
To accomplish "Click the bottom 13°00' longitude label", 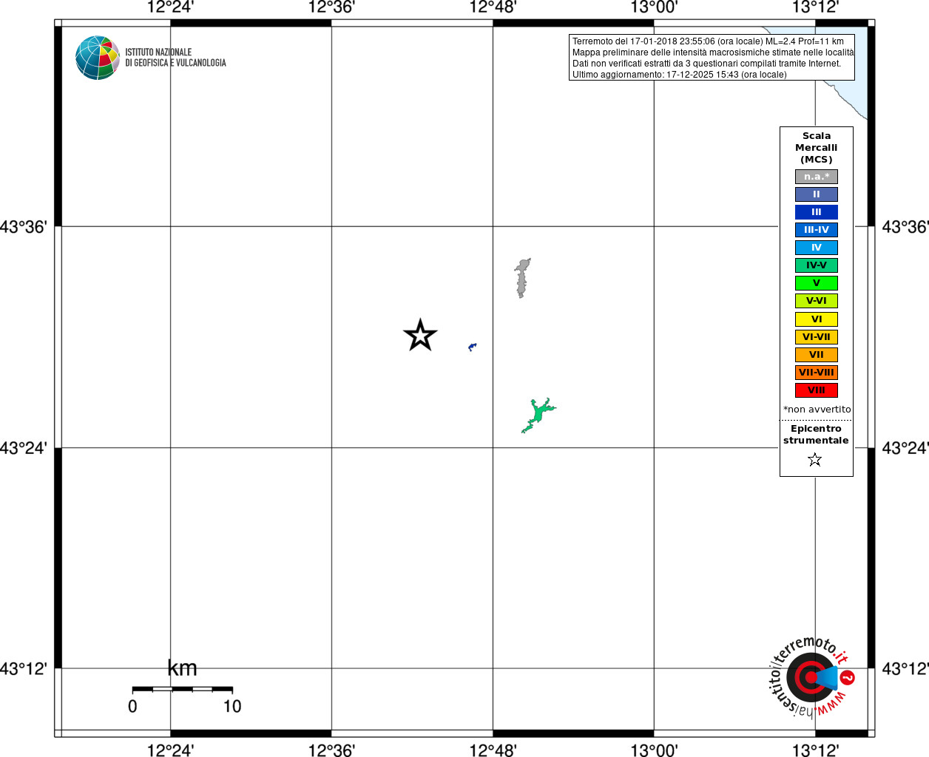I will (x=654, y=750).
